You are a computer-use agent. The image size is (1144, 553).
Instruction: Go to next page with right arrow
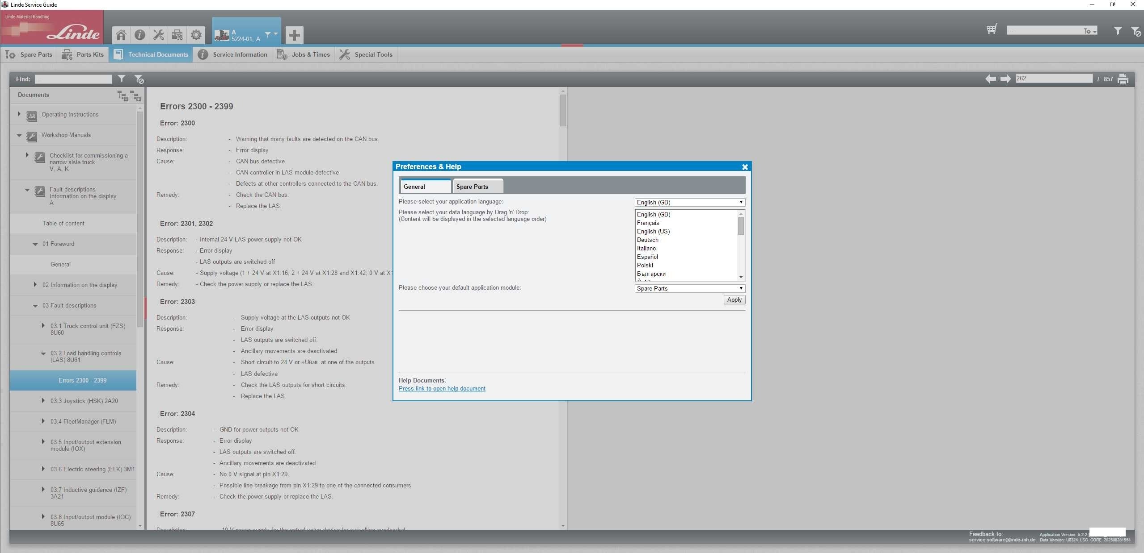pyautogui.click(x=1006, y=79)
